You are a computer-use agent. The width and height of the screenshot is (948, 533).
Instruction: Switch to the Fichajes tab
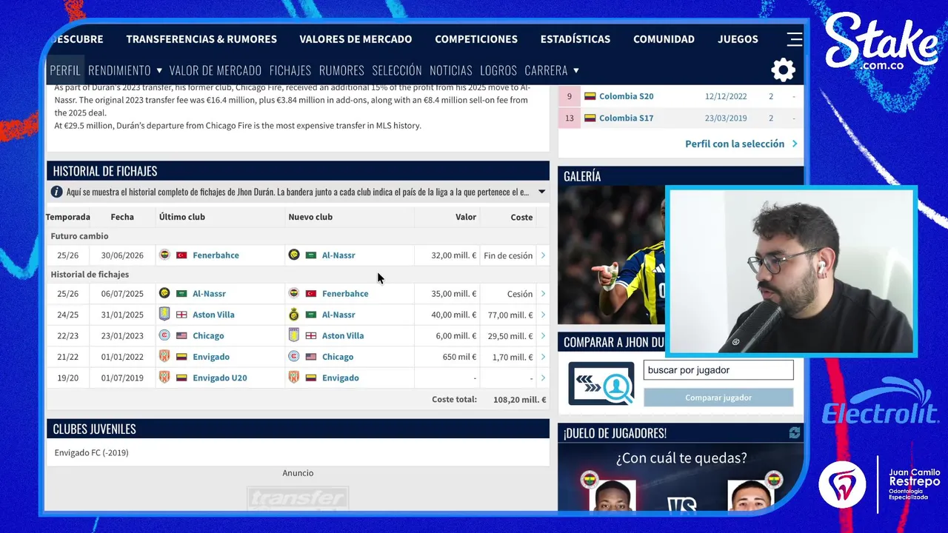(x=290, y=70)
